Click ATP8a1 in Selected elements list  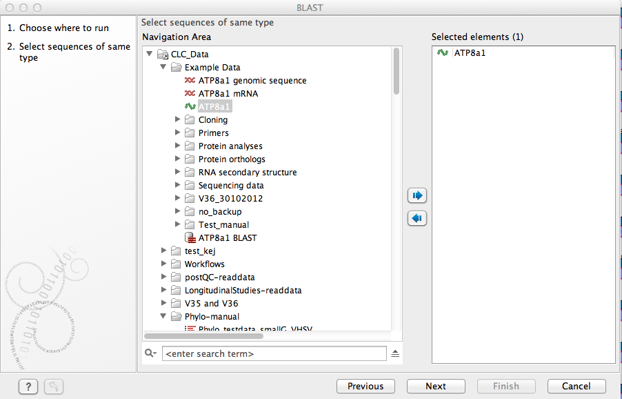point(469,53)
